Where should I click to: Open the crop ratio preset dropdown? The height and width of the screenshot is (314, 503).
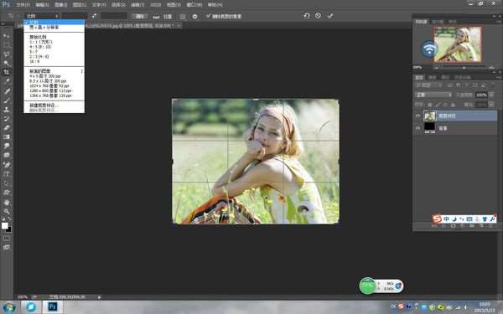point(42,16)
